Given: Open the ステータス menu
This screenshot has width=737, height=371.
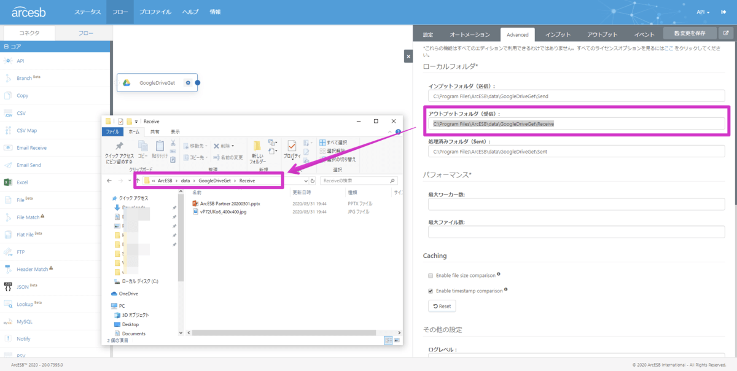Looking at the screenshot, I should click(x=88, y=12).
